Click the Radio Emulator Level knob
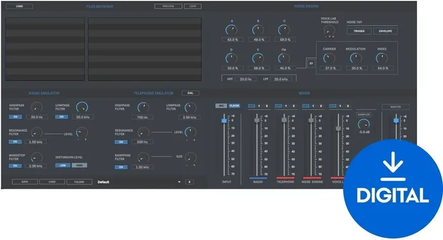443x240 pixels. [x=82, y=132]
